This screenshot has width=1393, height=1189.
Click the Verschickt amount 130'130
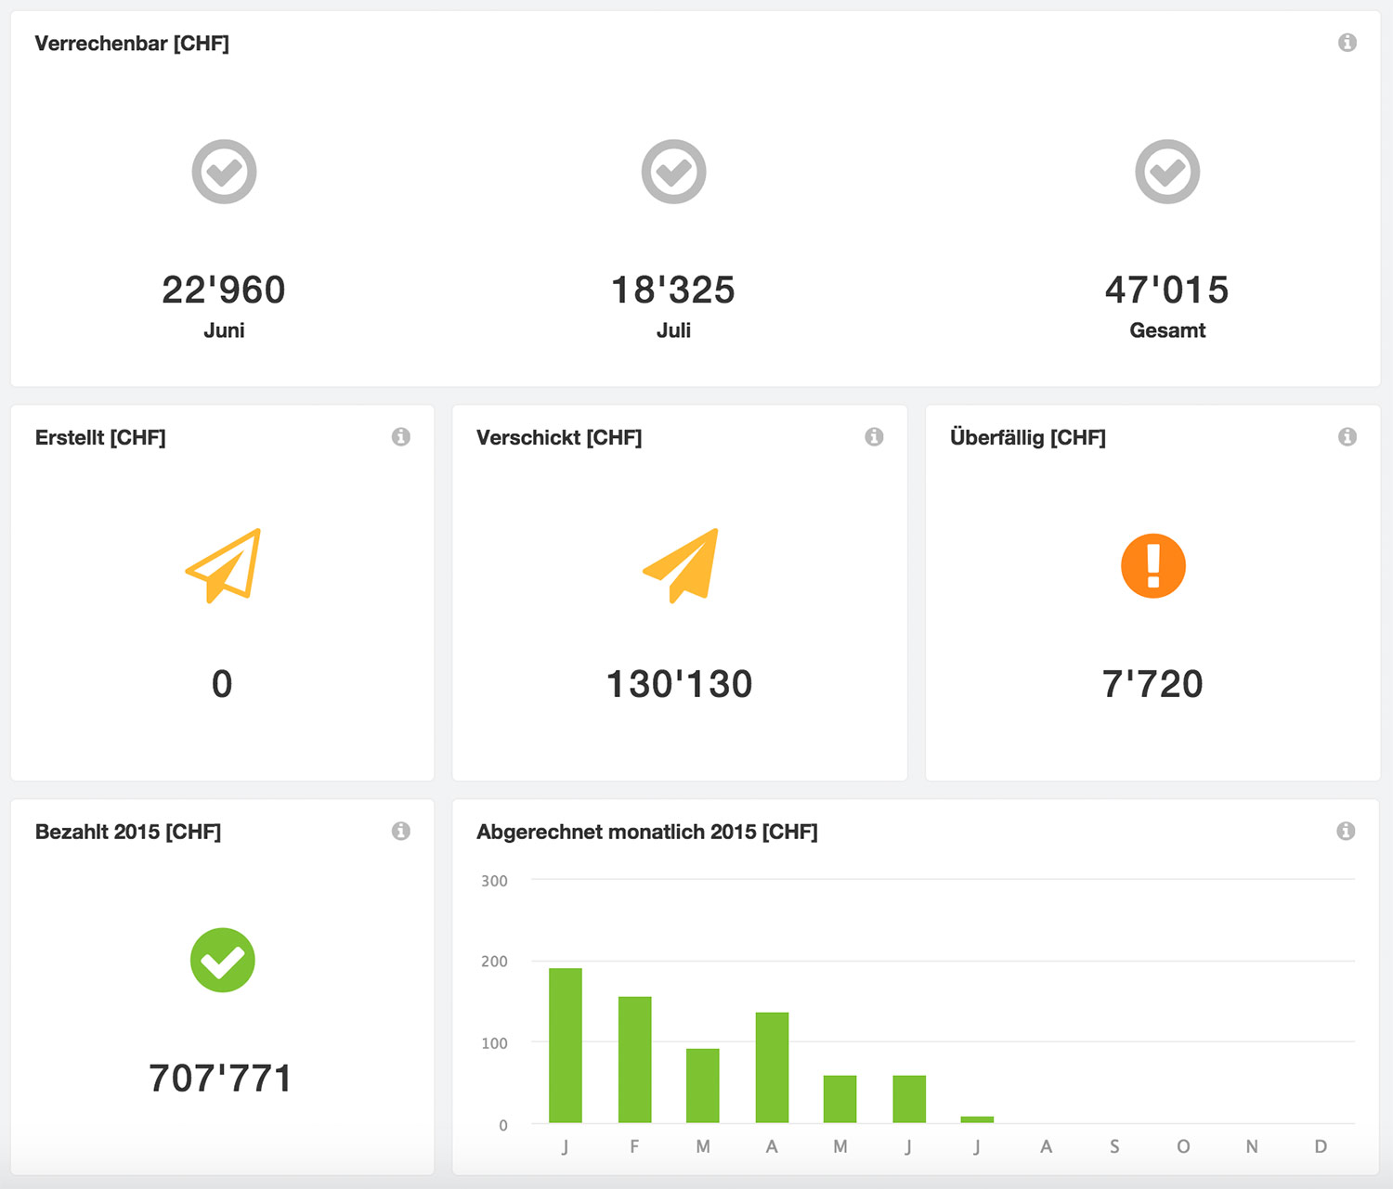tap(680, 684)
